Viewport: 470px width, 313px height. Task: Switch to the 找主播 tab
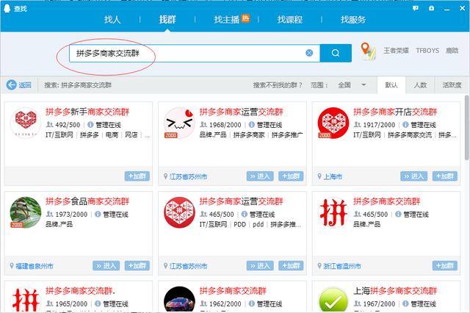pyautogui.click(x=227, y=20)
